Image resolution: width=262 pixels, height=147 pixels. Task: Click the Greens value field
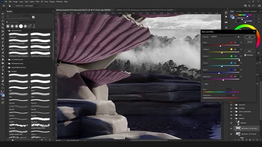coord(236,56)
